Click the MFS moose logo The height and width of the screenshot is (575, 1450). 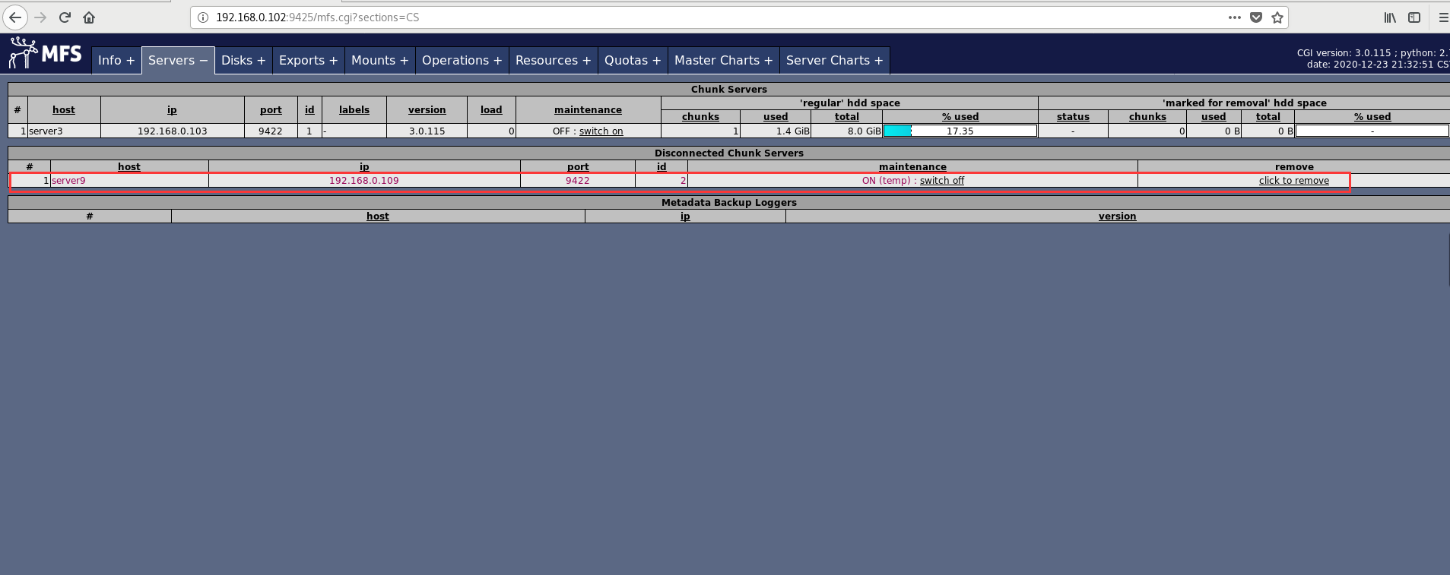45,53
